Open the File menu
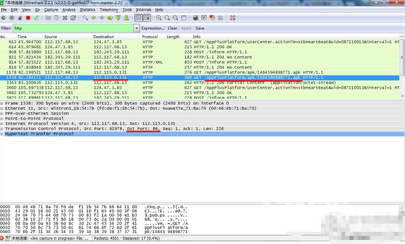Screen dimensions: 405x244 4,9
